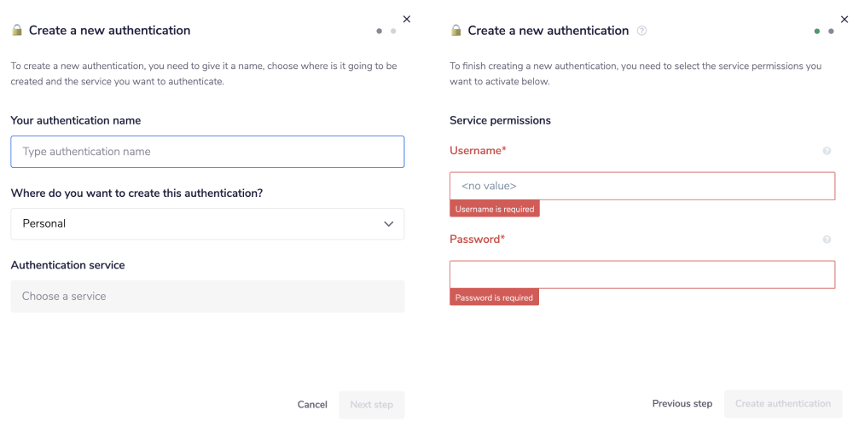
Task: Click the green completed step indicator dot
Action: click(x=817, y=32)
